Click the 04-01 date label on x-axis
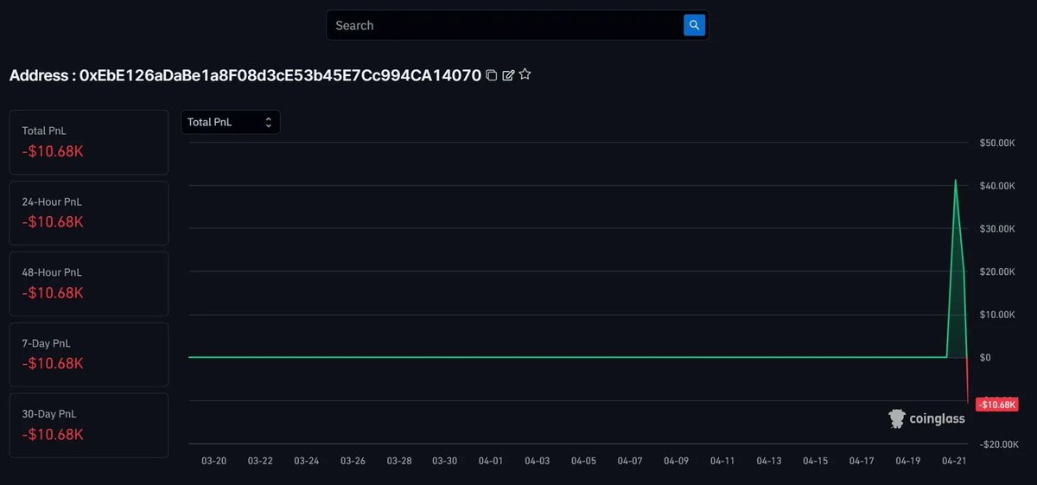Viewport: 1037px width, 485px height. (491, 461)
